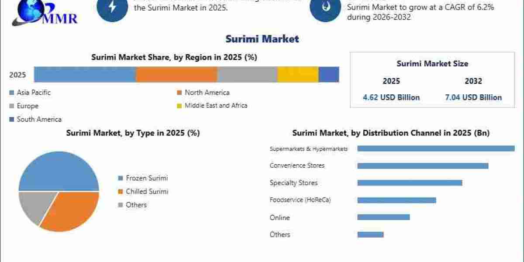Click the 'Online' axis label
This screenshot has width=524, height=262.
point(279,217)
